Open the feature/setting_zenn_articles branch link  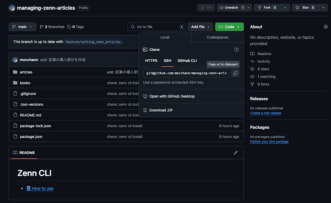point(93,42)
